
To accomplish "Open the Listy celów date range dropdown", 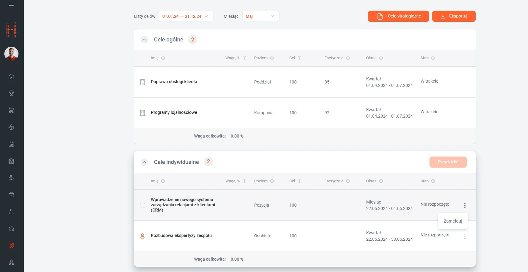I will pos(186,16).
